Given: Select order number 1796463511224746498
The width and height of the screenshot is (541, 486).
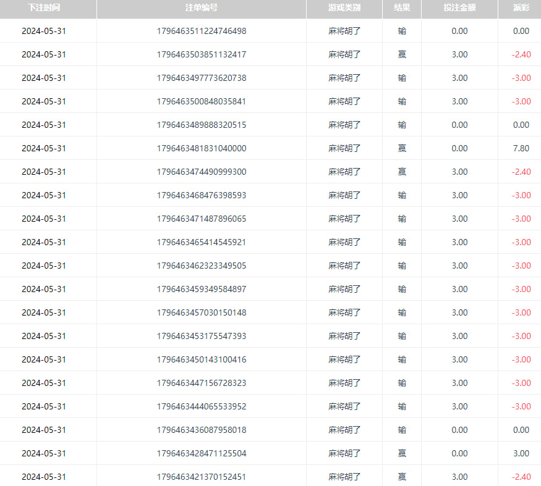Looking at the screenshot, I should click(201, 31).
